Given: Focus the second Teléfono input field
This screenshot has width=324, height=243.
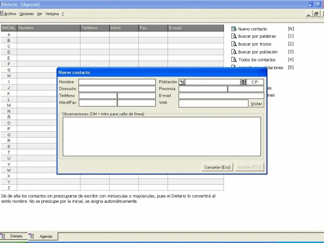Looking at the screenshot, I should [x=136, y=96].
